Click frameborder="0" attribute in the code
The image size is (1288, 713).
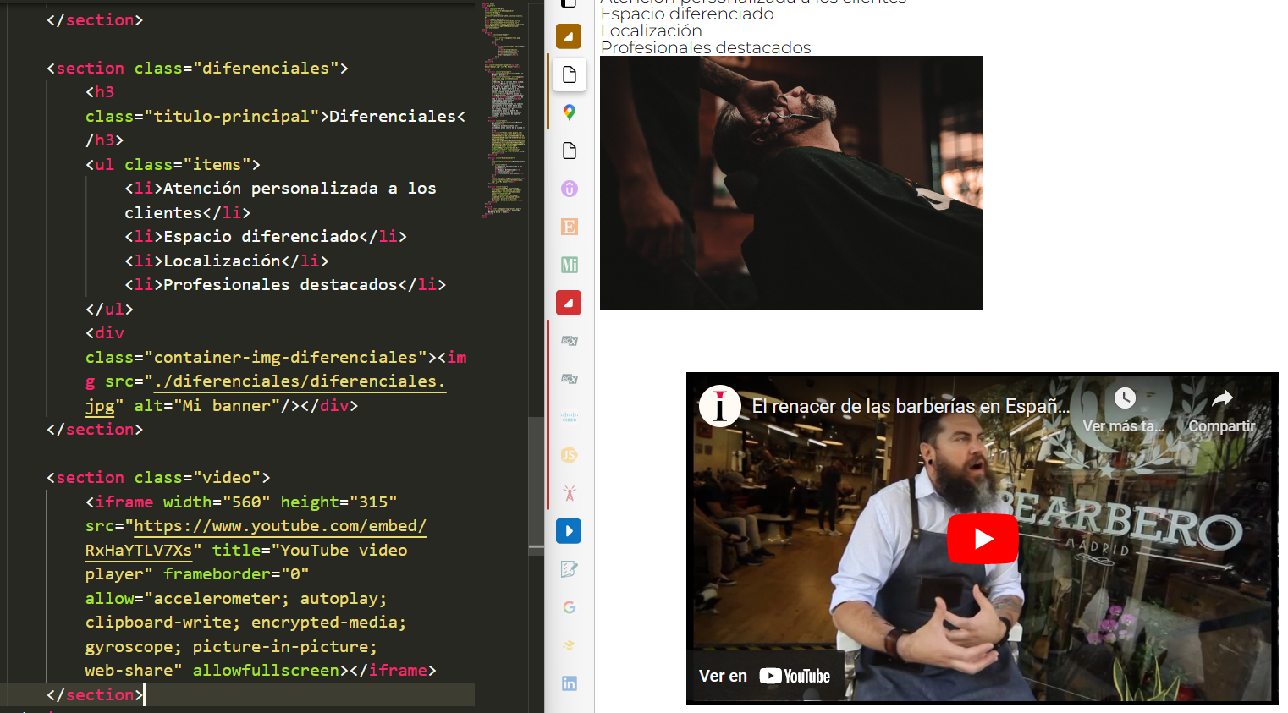coord(236,574)
